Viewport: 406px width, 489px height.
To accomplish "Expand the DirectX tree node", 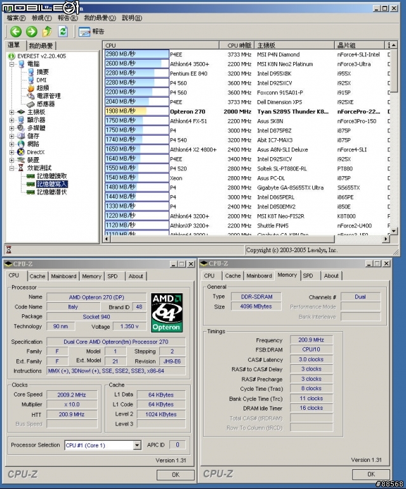I will pyautogui.click(x=11, y=152).
